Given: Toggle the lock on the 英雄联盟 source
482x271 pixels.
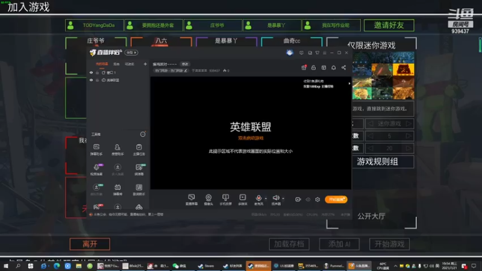Looking at the screenshot, I should [98, 80].
